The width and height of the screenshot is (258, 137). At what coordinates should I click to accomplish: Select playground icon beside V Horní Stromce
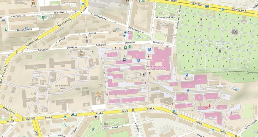tap(6, 30)
